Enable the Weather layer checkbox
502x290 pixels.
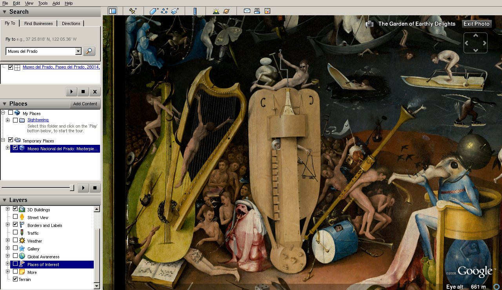point(15,240)
